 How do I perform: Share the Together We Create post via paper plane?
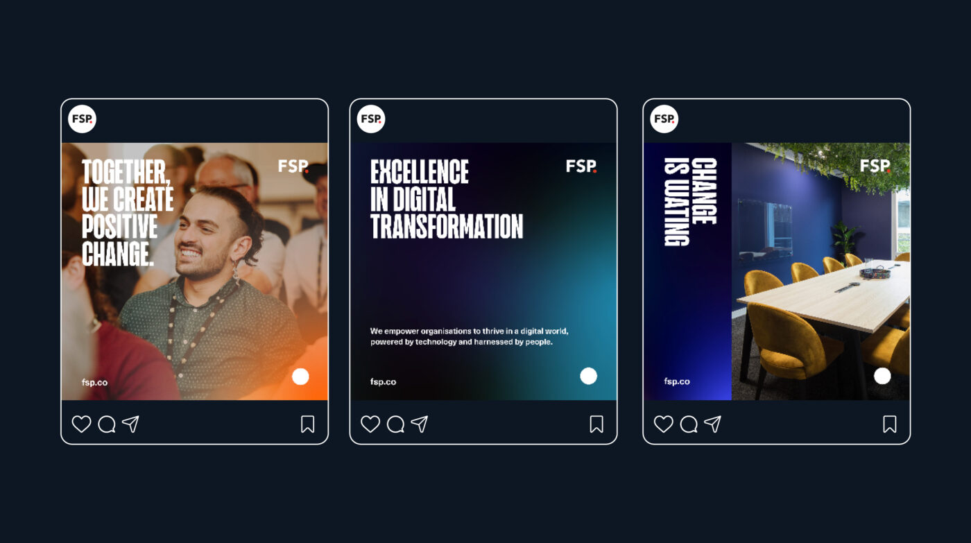[x=130, y=424]
